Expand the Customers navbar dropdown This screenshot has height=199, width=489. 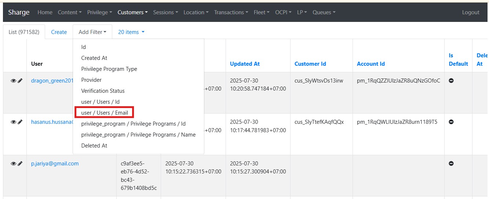coord(132,12)
